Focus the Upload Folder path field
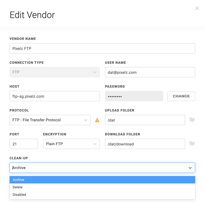The width and height of the screenshot is (205, 202). 145,120
